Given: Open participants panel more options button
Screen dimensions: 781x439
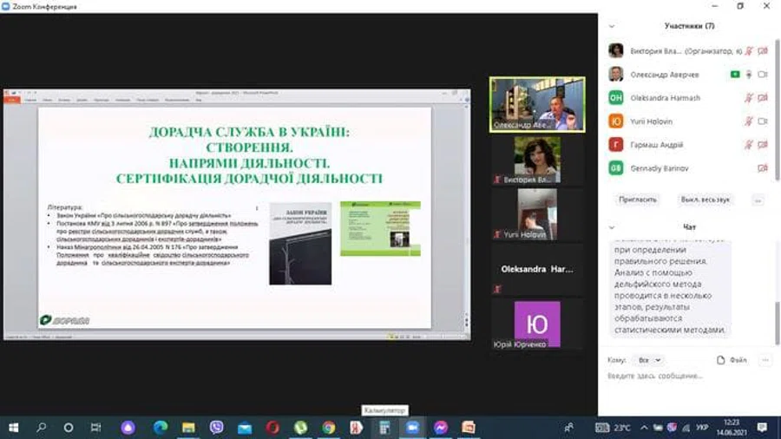Looking at the screenshot, I should pos(758,200).
